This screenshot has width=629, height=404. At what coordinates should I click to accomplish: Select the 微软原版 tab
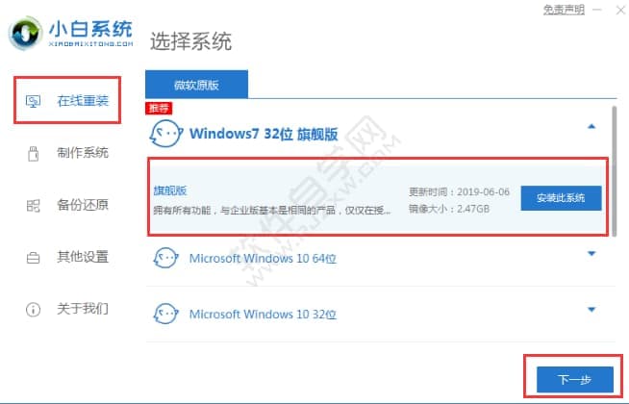[196, 85]
